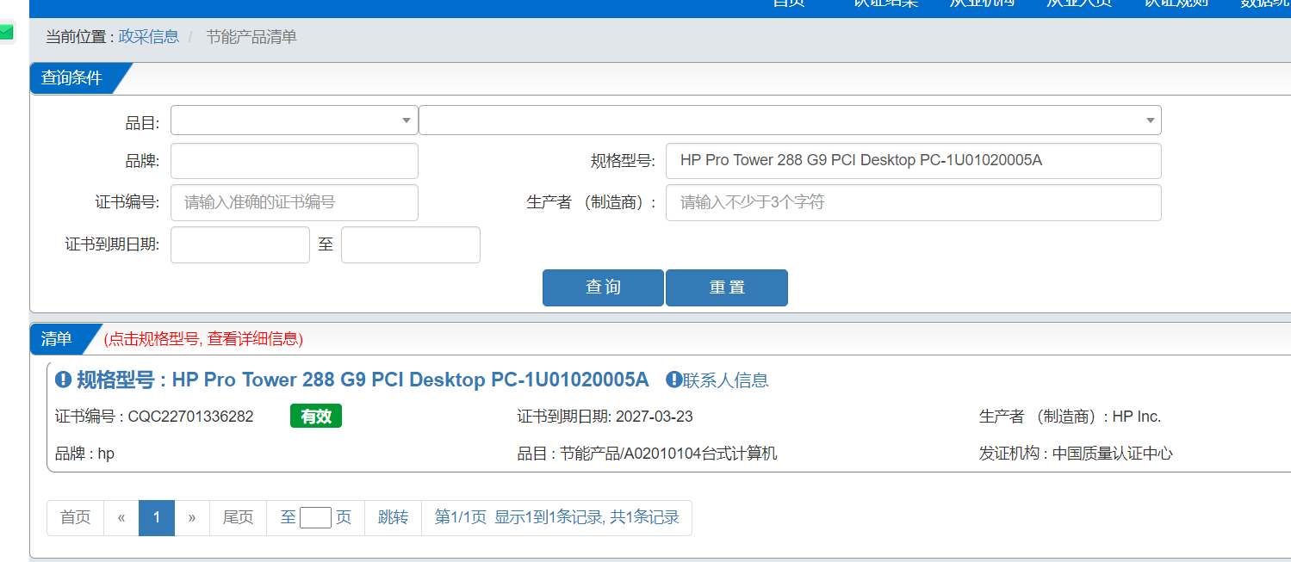Click the green 有效 status badge
The image size is (1291, 562).
tap(316, 417)
